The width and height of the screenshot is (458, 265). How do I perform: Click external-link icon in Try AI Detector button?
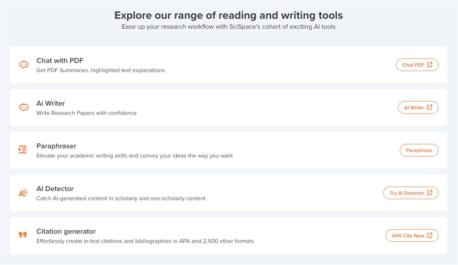pyautogui.click(x=430, y=193)
